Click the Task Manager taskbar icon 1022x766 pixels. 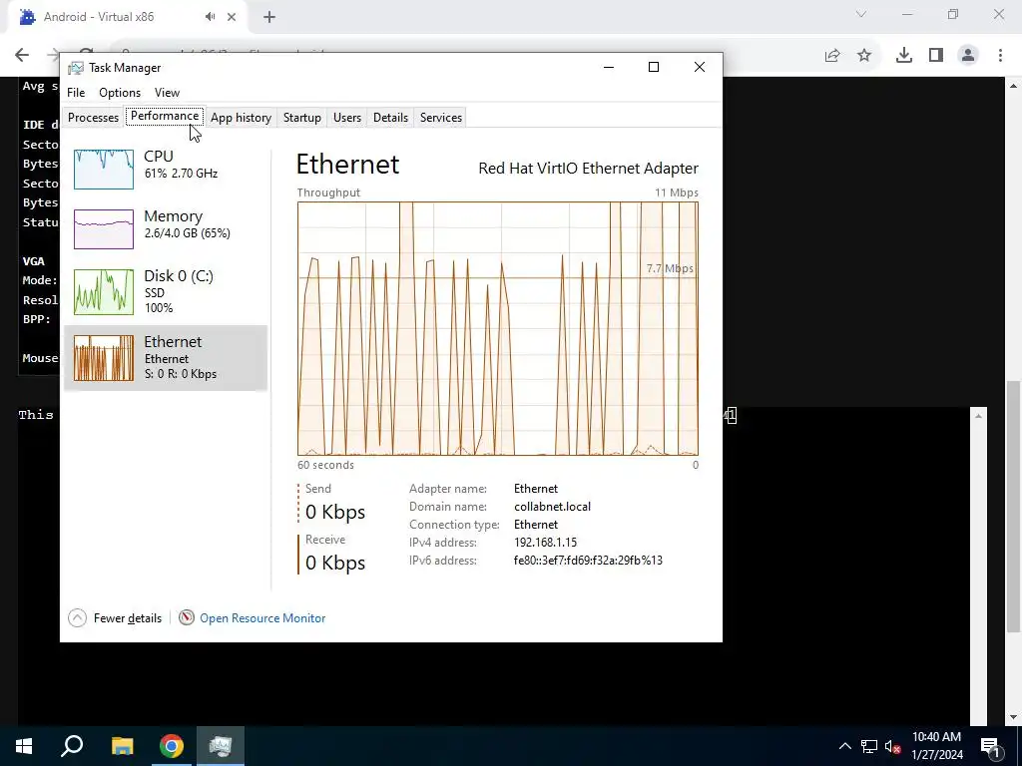[221, 746]
